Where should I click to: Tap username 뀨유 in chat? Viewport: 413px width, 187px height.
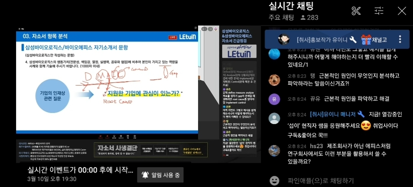pyautogui.click(x=315, y=99)
